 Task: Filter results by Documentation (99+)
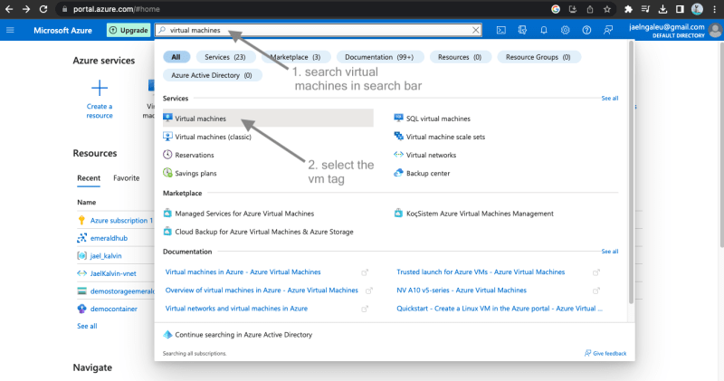pyautogui.click(x=379, y=57)
